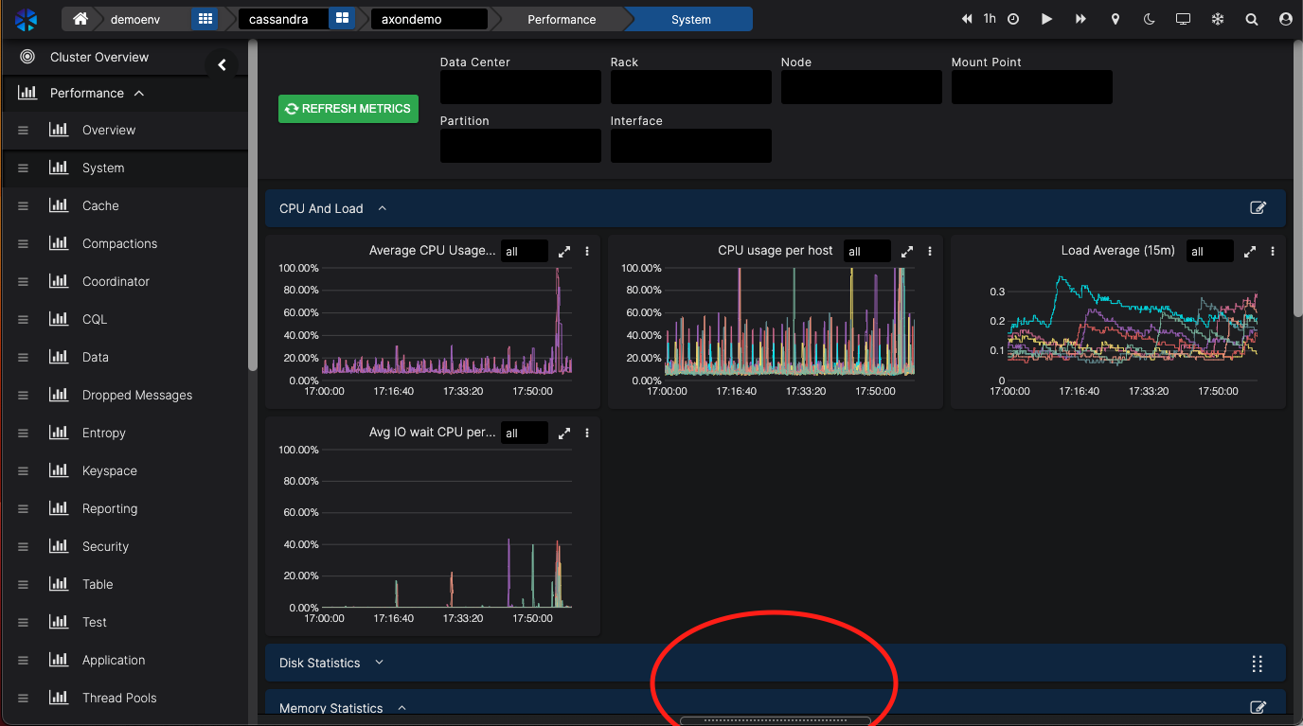Screen dimensions: 1303x726
Task: Click the map pin marker icon
Action: tap(1116, 19)
